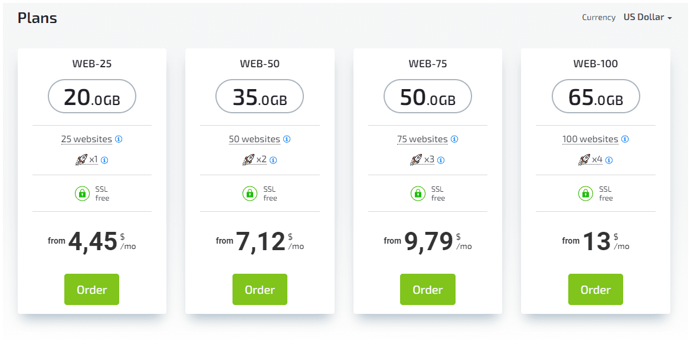Click the 50 websites dotted link

click(255, 139)
